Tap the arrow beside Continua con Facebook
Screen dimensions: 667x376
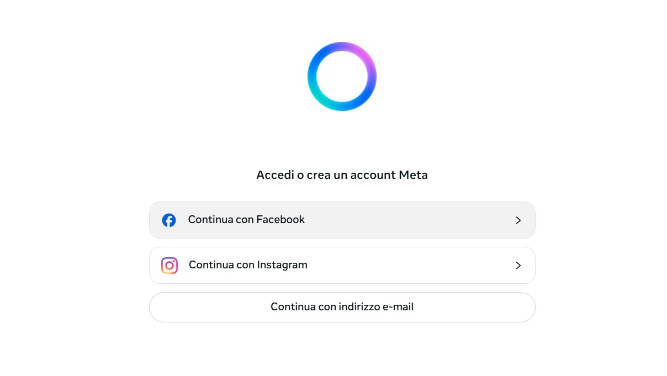point(518,220)
